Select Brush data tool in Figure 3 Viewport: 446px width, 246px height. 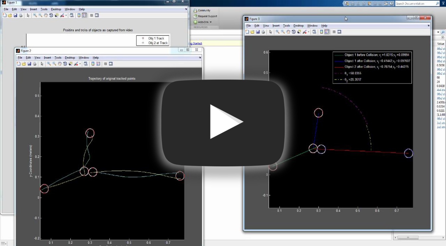pyautogui.click(x=304, y=32)
